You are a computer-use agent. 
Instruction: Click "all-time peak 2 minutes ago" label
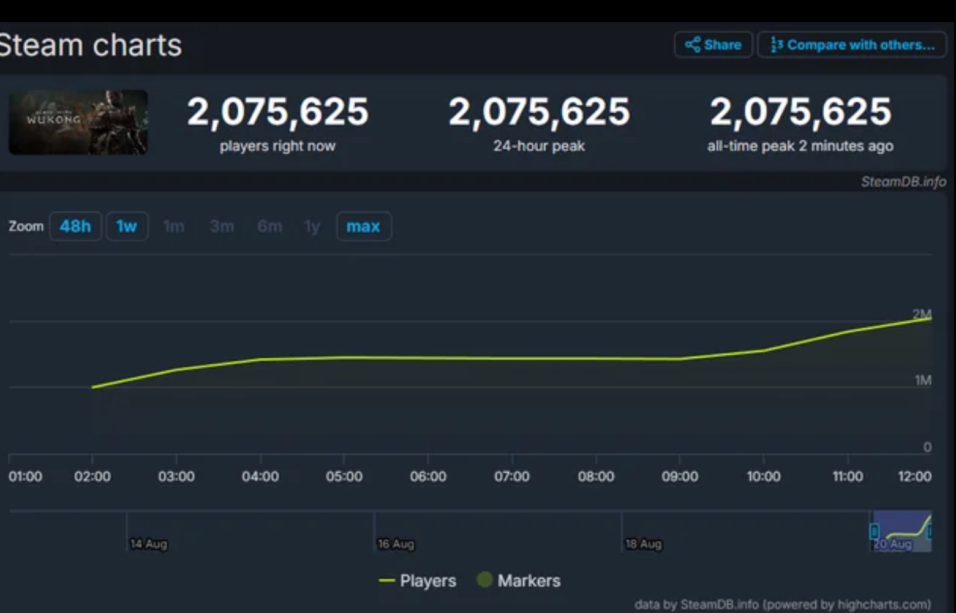click(800, 146)
